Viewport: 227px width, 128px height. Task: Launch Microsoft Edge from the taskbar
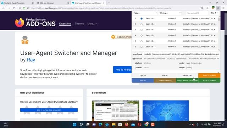(100, 124)
